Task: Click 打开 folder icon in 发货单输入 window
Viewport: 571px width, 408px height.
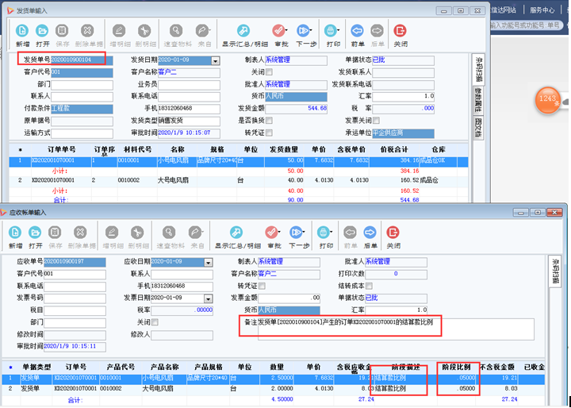Action: pyautogui.click(x=42, y=31)
